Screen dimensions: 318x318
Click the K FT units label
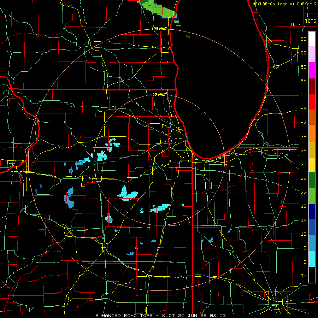[299, 24]
